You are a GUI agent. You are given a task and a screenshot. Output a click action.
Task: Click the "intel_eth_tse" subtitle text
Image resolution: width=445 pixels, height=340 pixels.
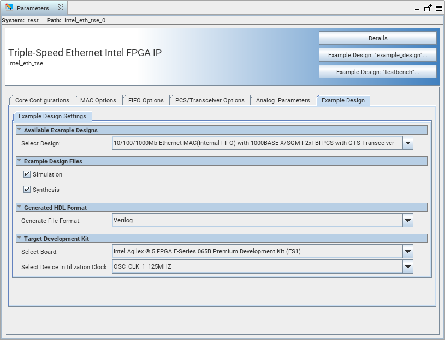pos(26,63)
